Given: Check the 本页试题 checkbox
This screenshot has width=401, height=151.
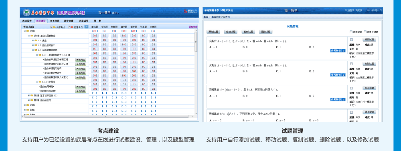Looking at the screenshot, I should (351, 32).
